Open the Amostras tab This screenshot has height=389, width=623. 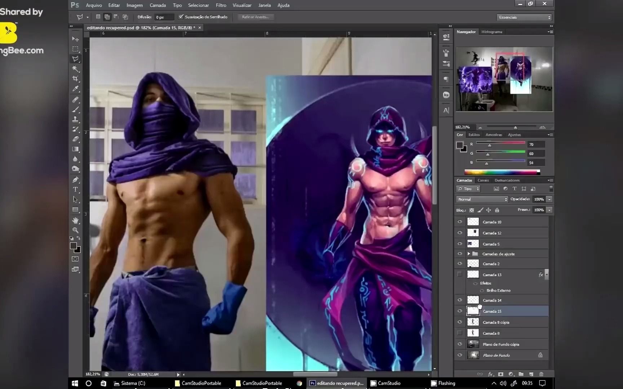pos(494,135)
